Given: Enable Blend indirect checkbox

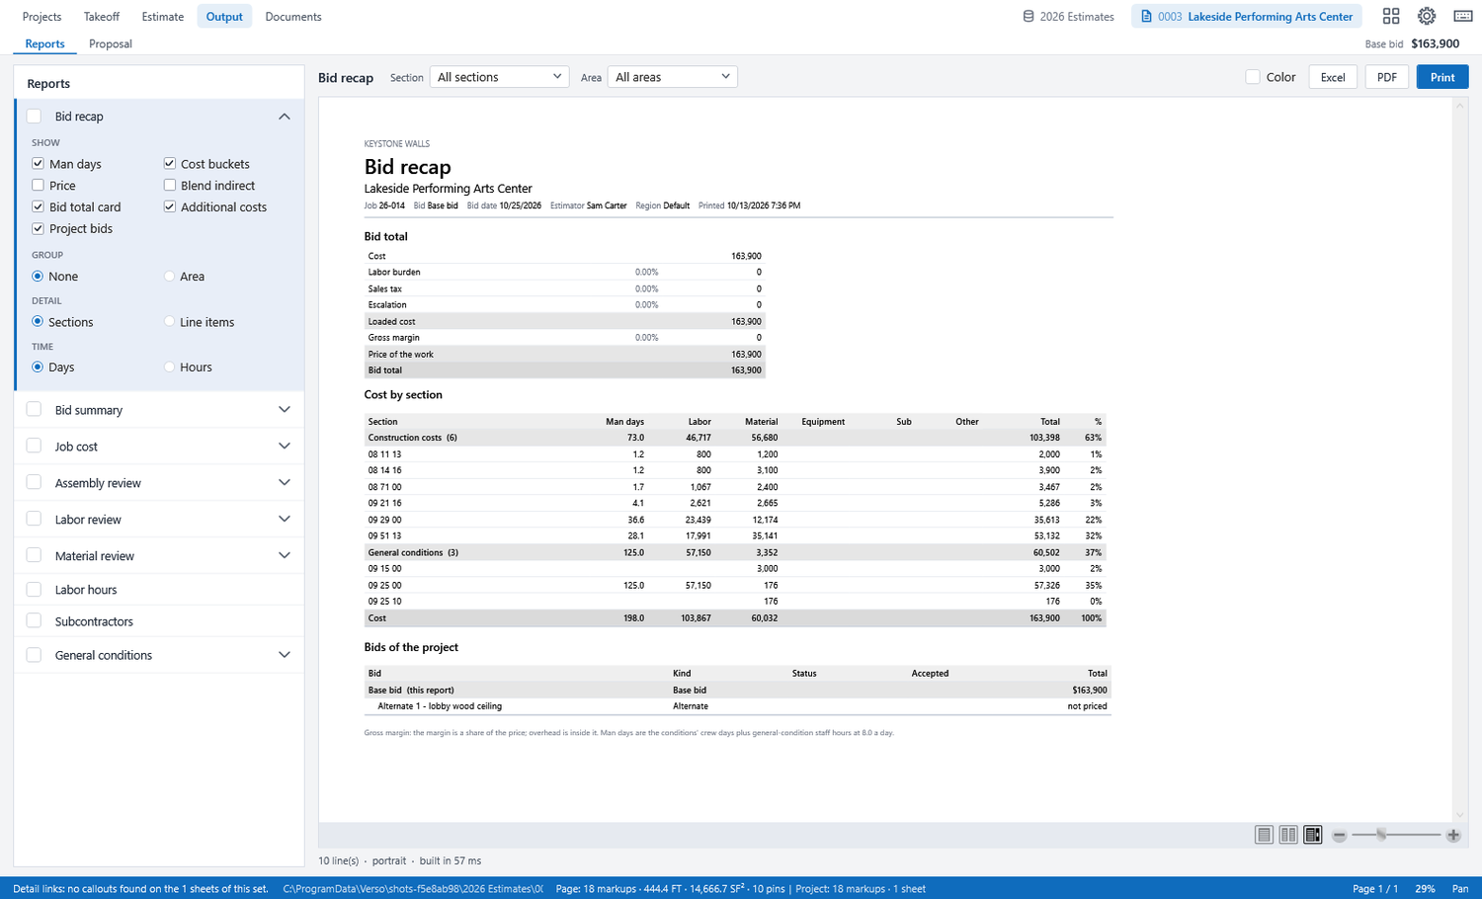Looking at the screenshot, I should [x=170, y=186].
